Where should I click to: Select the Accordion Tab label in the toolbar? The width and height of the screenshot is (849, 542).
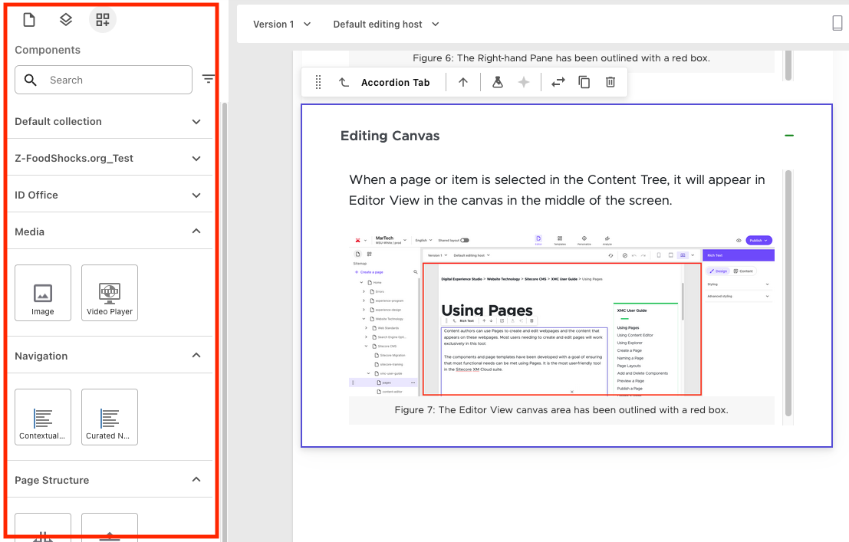395,82
